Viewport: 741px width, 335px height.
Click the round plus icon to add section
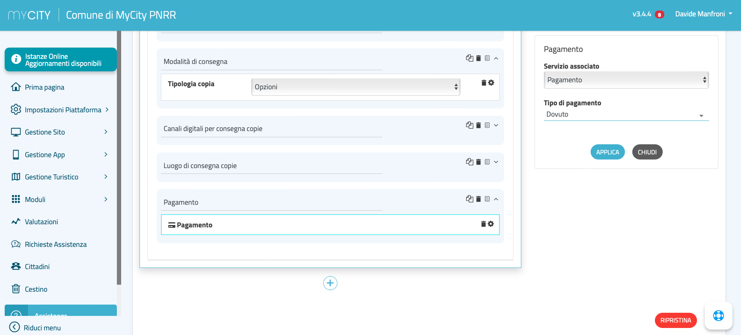point(330,283)
